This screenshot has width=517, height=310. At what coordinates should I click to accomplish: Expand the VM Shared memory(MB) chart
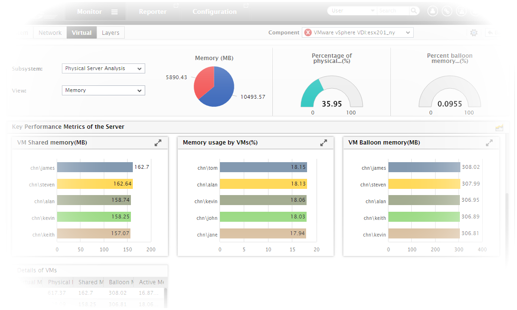point(158,142)
